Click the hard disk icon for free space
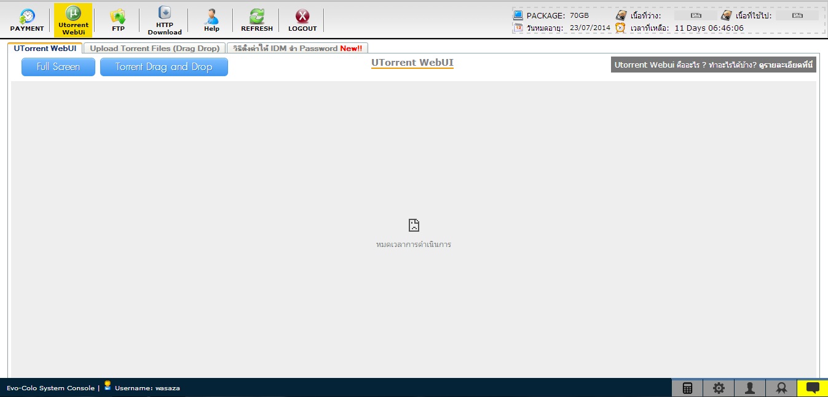Viewport: 828px width, 397px height. (621, 15)
